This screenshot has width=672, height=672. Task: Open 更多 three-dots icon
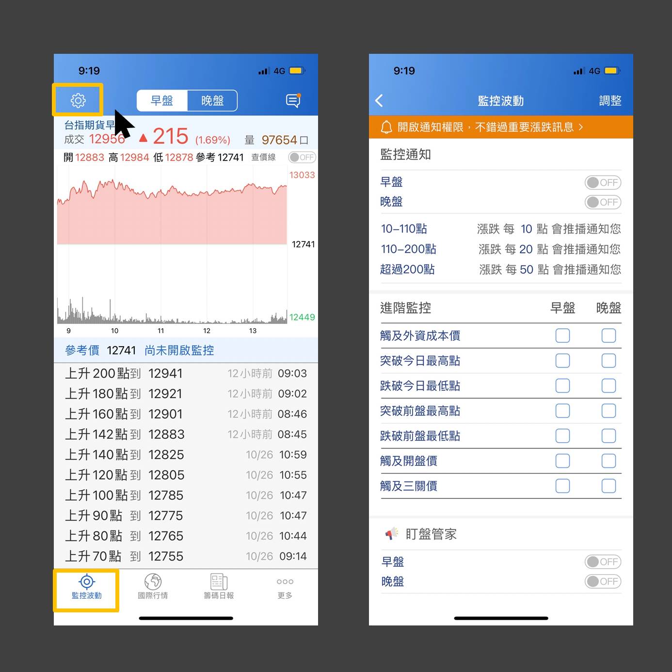tap(285, 581)
